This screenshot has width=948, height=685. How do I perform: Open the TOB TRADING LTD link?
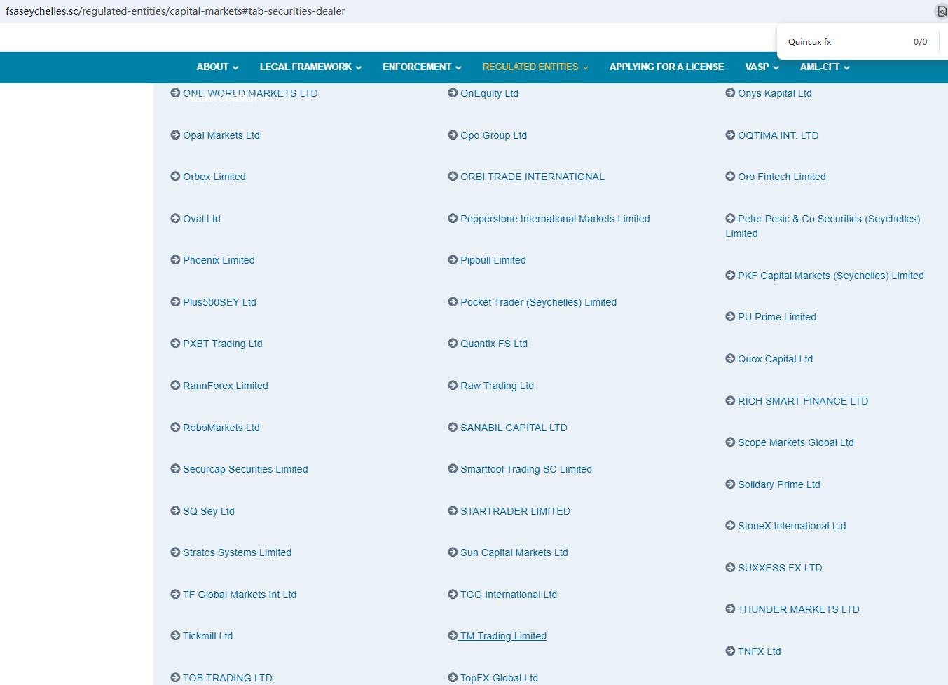point(227,678)
